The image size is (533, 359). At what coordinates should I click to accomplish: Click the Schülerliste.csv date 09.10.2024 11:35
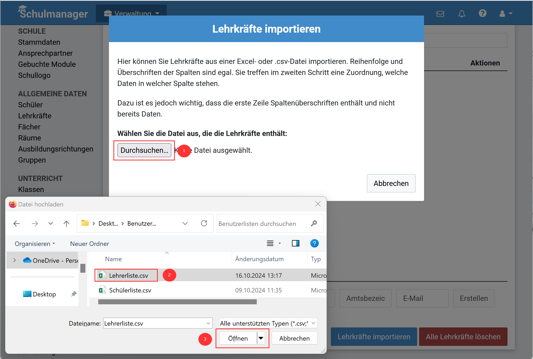pos(258,290)
